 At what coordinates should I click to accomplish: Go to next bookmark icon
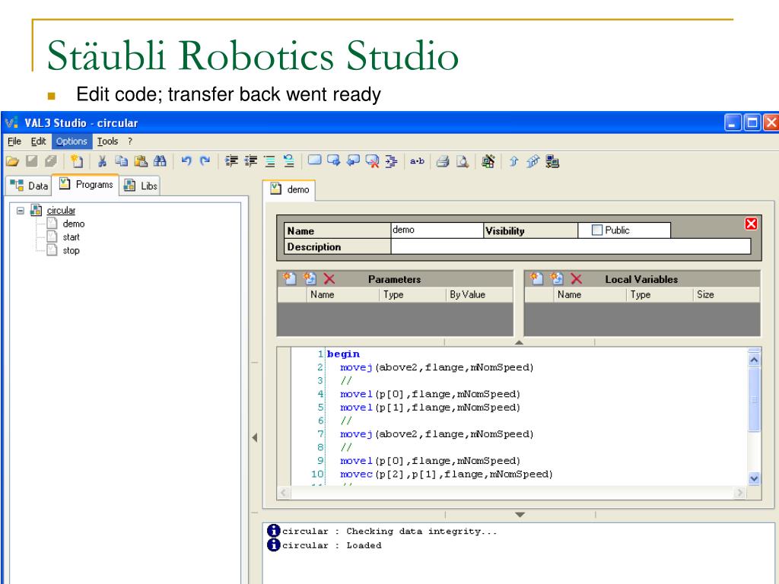point(333,161)
